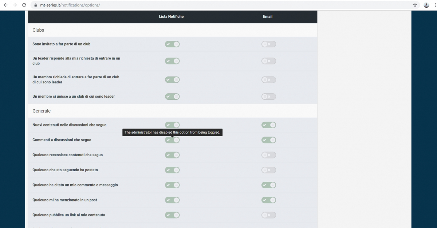The image size is (437, 228).
Task: Toggle Lista Notifiche for 'Qualcuno pubblica un link al mio contenuto'
Action: click(x=172, y=215)
